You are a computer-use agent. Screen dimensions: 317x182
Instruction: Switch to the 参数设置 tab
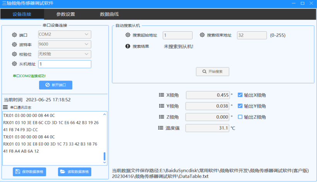click(66, 14)
